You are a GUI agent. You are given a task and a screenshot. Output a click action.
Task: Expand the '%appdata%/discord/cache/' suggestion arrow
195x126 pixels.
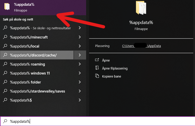(80, 55)
